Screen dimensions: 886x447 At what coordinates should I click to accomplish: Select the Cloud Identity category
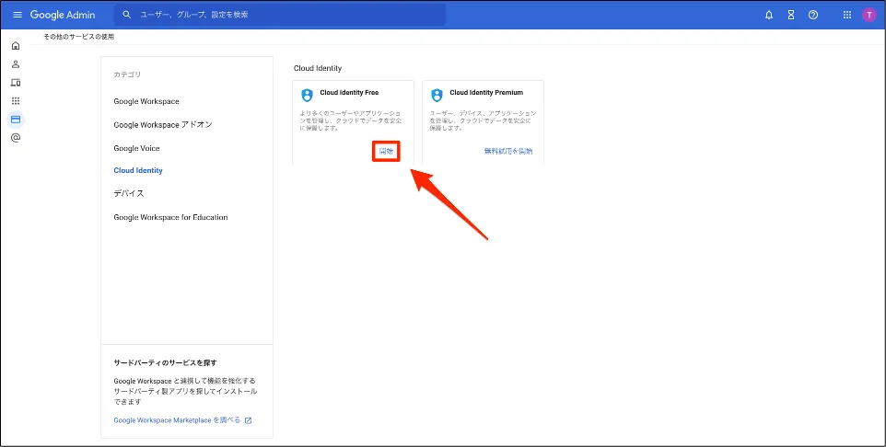(x=138, y=170)
